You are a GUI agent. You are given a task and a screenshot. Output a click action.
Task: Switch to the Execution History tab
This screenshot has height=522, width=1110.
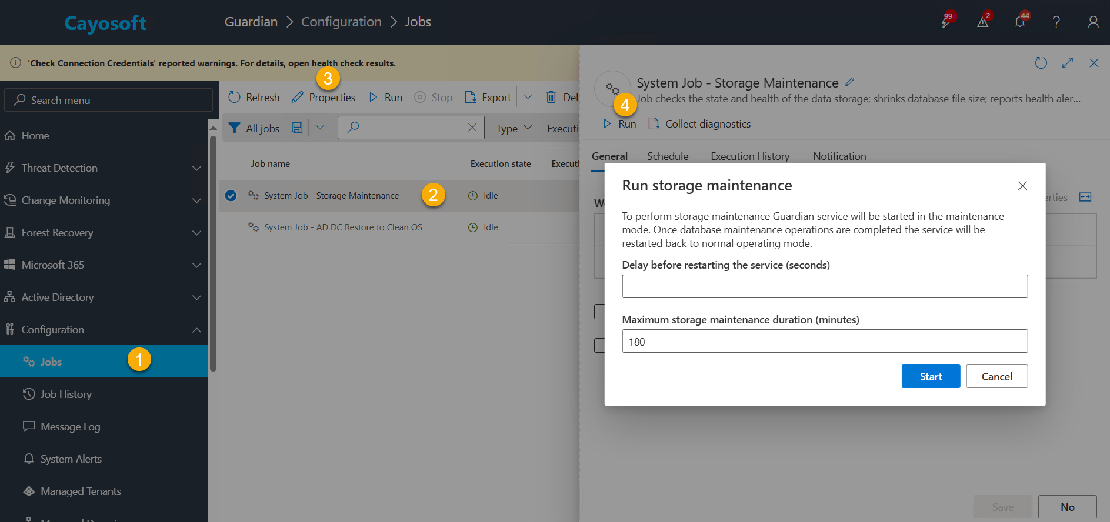coord(750,156)
